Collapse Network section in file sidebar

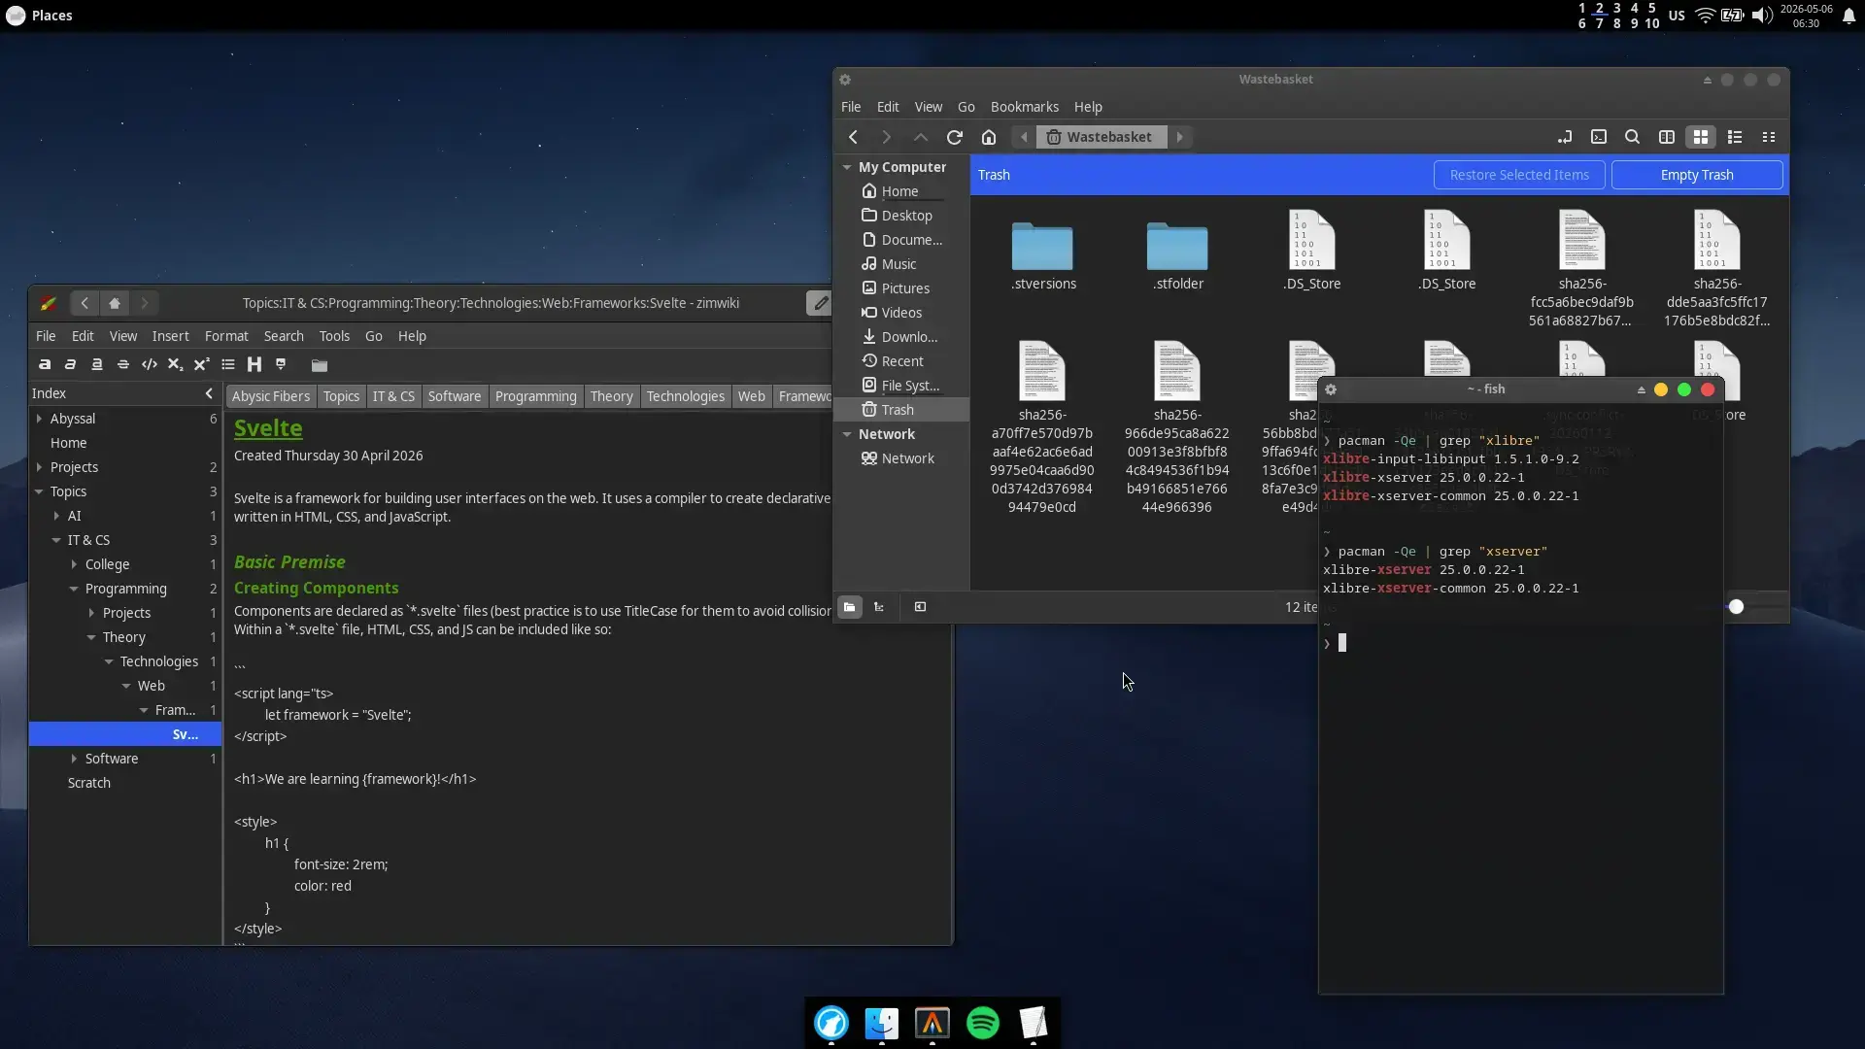point(847,434)
